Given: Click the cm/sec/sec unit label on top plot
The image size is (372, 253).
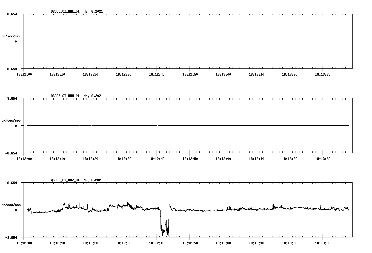Looking at the screenshot, I should [11, 36].
